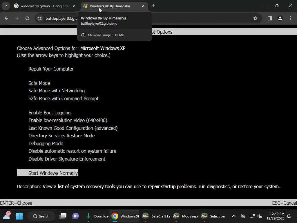
Task: Open Task View on the taskbar
Action: [x=63, y=216]
